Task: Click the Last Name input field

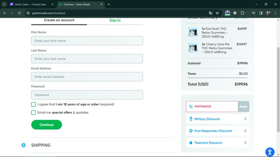Action: 87,59
